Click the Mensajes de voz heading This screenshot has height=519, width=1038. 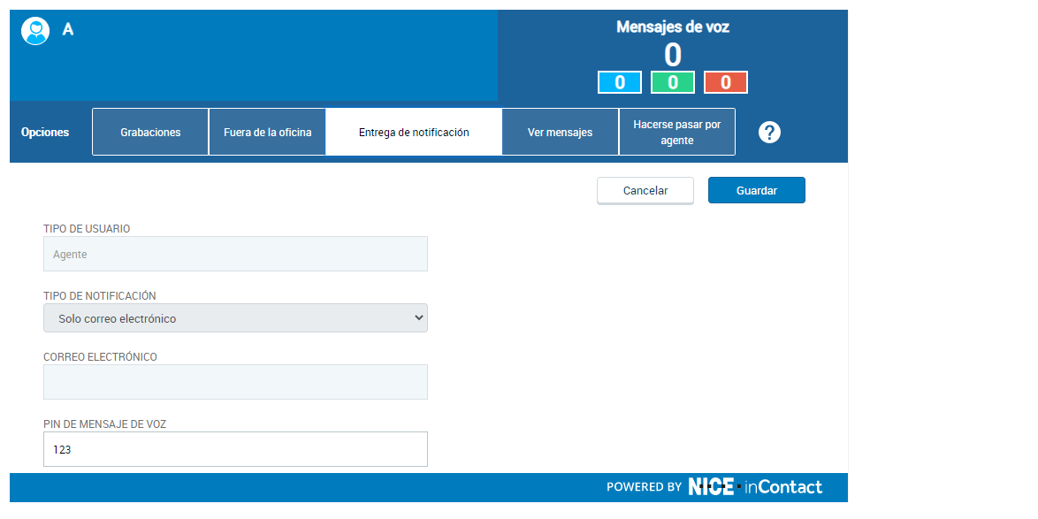(x=673, y=27)
